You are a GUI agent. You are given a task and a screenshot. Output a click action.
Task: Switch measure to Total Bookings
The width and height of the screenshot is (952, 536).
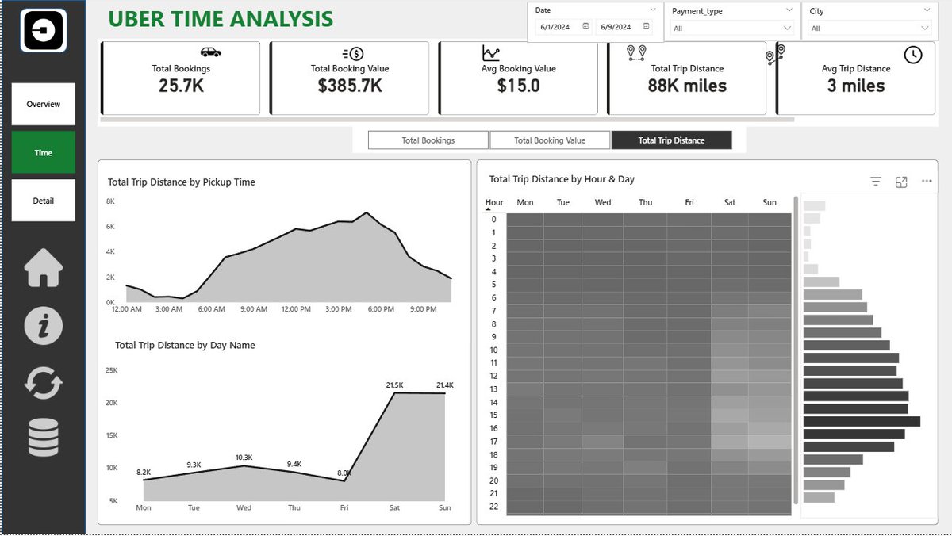click(428, 140)
